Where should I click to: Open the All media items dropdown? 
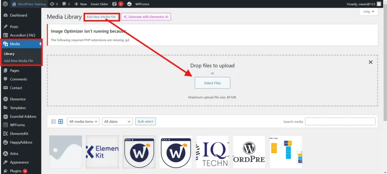[84, 121]
